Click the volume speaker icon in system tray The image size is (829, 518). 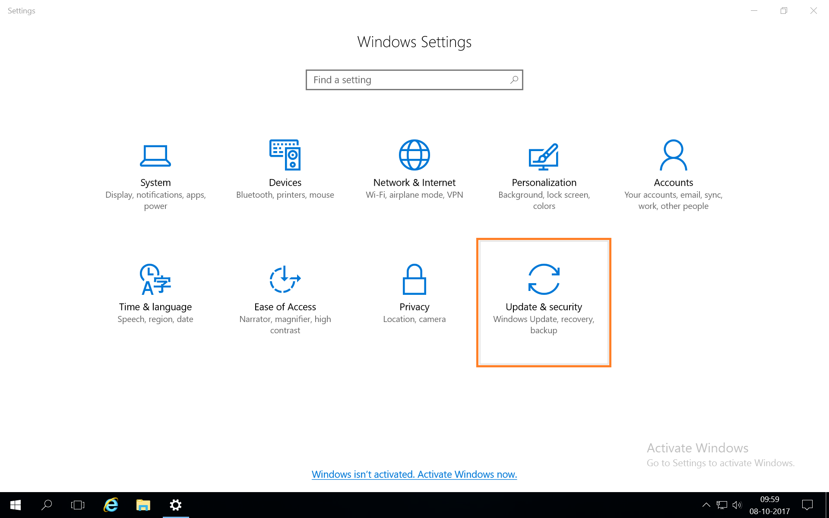[737, 505]
